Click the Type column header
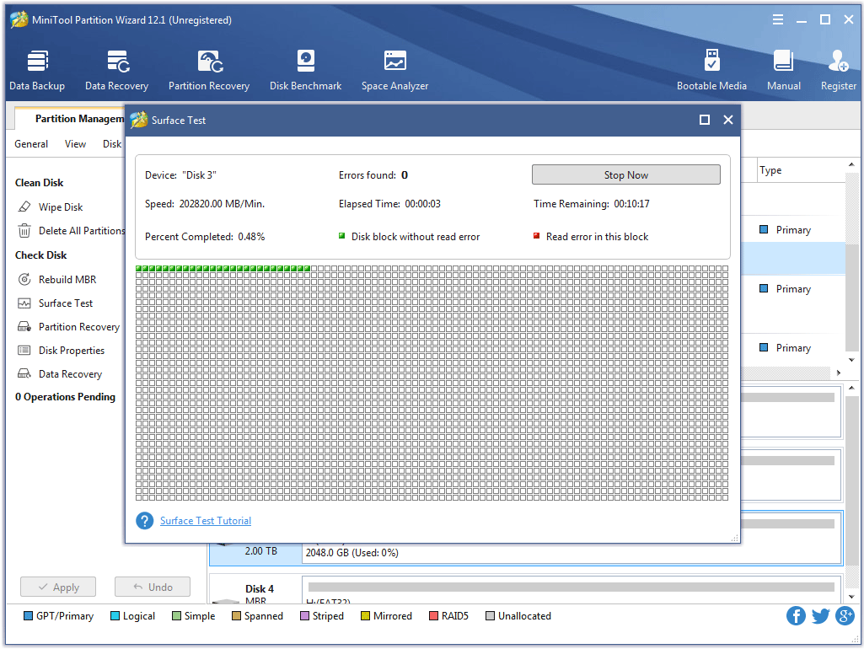Screen dimensions: 864x649 [x=770, y=170]
